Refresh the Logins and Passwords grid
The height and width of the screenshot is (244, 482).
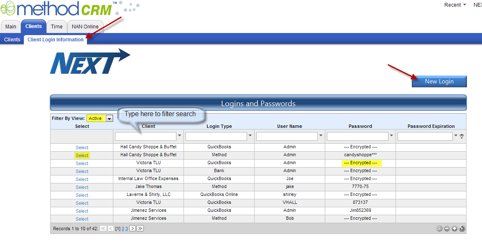pos(462,229)
